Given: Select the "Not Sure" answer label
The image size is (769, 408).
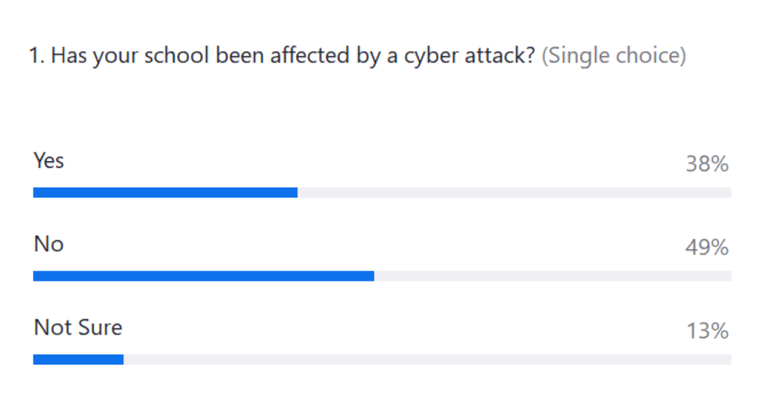Looking at the screenshot, I should click(x=78, y=327).
